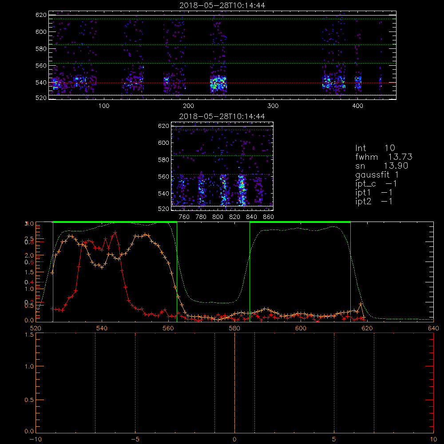
Task: Click the brightest burst near 235 in top spectrogram
Action: (x=218, y=83)
